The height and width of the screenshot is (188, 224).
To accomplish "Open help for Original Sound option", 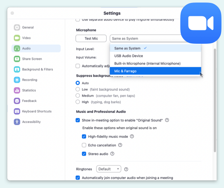I will point(167,120).
